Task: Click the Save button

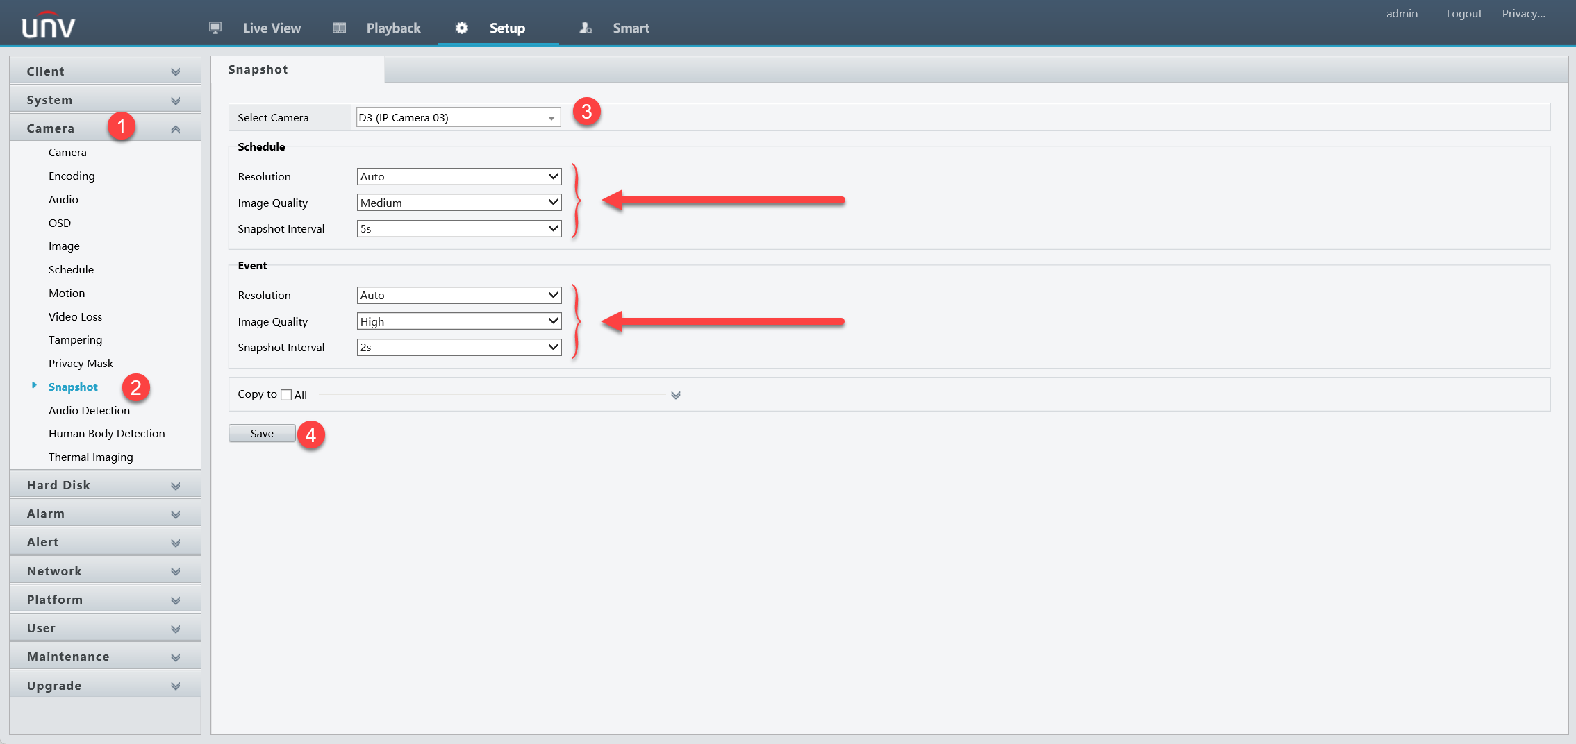Action: pyautogui.click(x=262, y=433)
